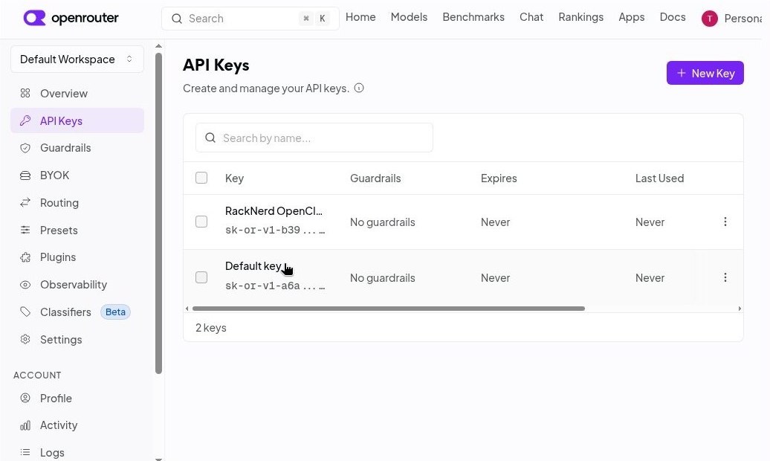
Task: Click the Guardrails shield icon
Action: point(25,148)
